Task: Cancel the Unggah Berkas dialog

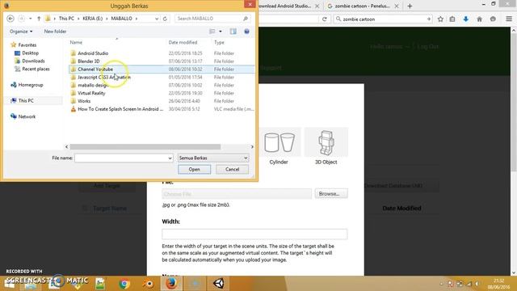Action: click(232, 169)
